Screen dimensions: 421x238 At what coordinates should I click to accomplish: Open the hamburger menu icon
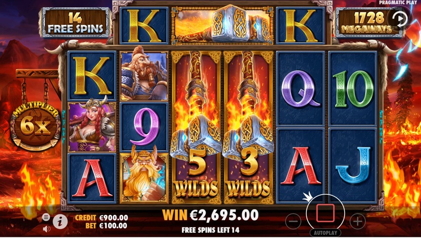tap(46, 217)
